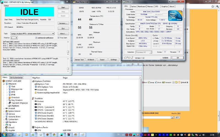Click browser wrench settings icon

point(217,6)
